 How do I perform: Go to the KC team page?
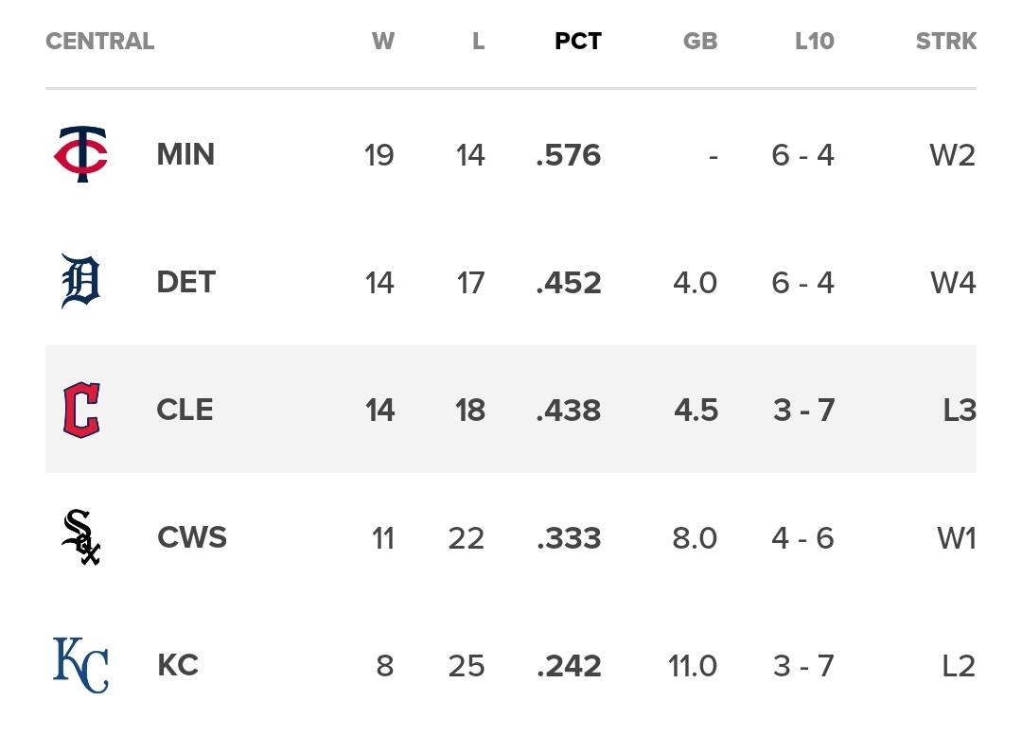point(178,665)
